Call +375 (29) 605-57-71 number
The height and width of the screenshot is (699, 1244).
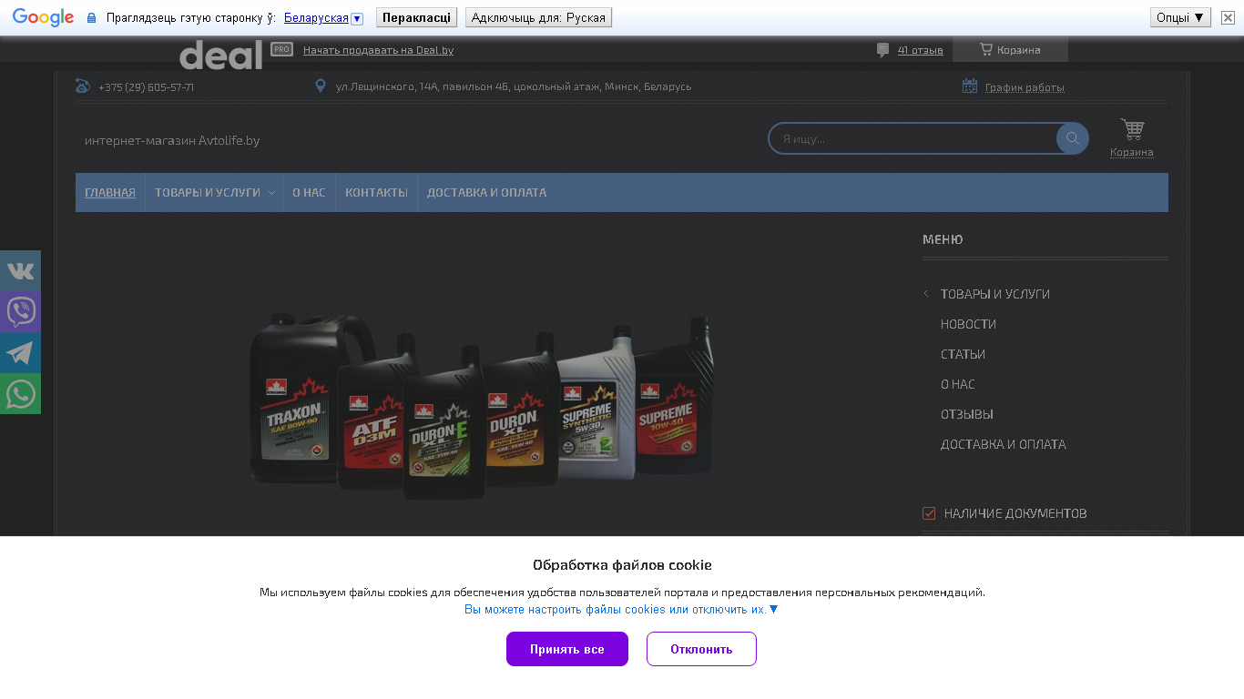(146, 87)
